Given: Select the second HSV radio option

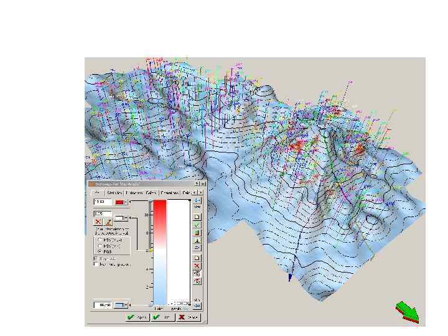Looking at the screenshot, I should point(100,246).
